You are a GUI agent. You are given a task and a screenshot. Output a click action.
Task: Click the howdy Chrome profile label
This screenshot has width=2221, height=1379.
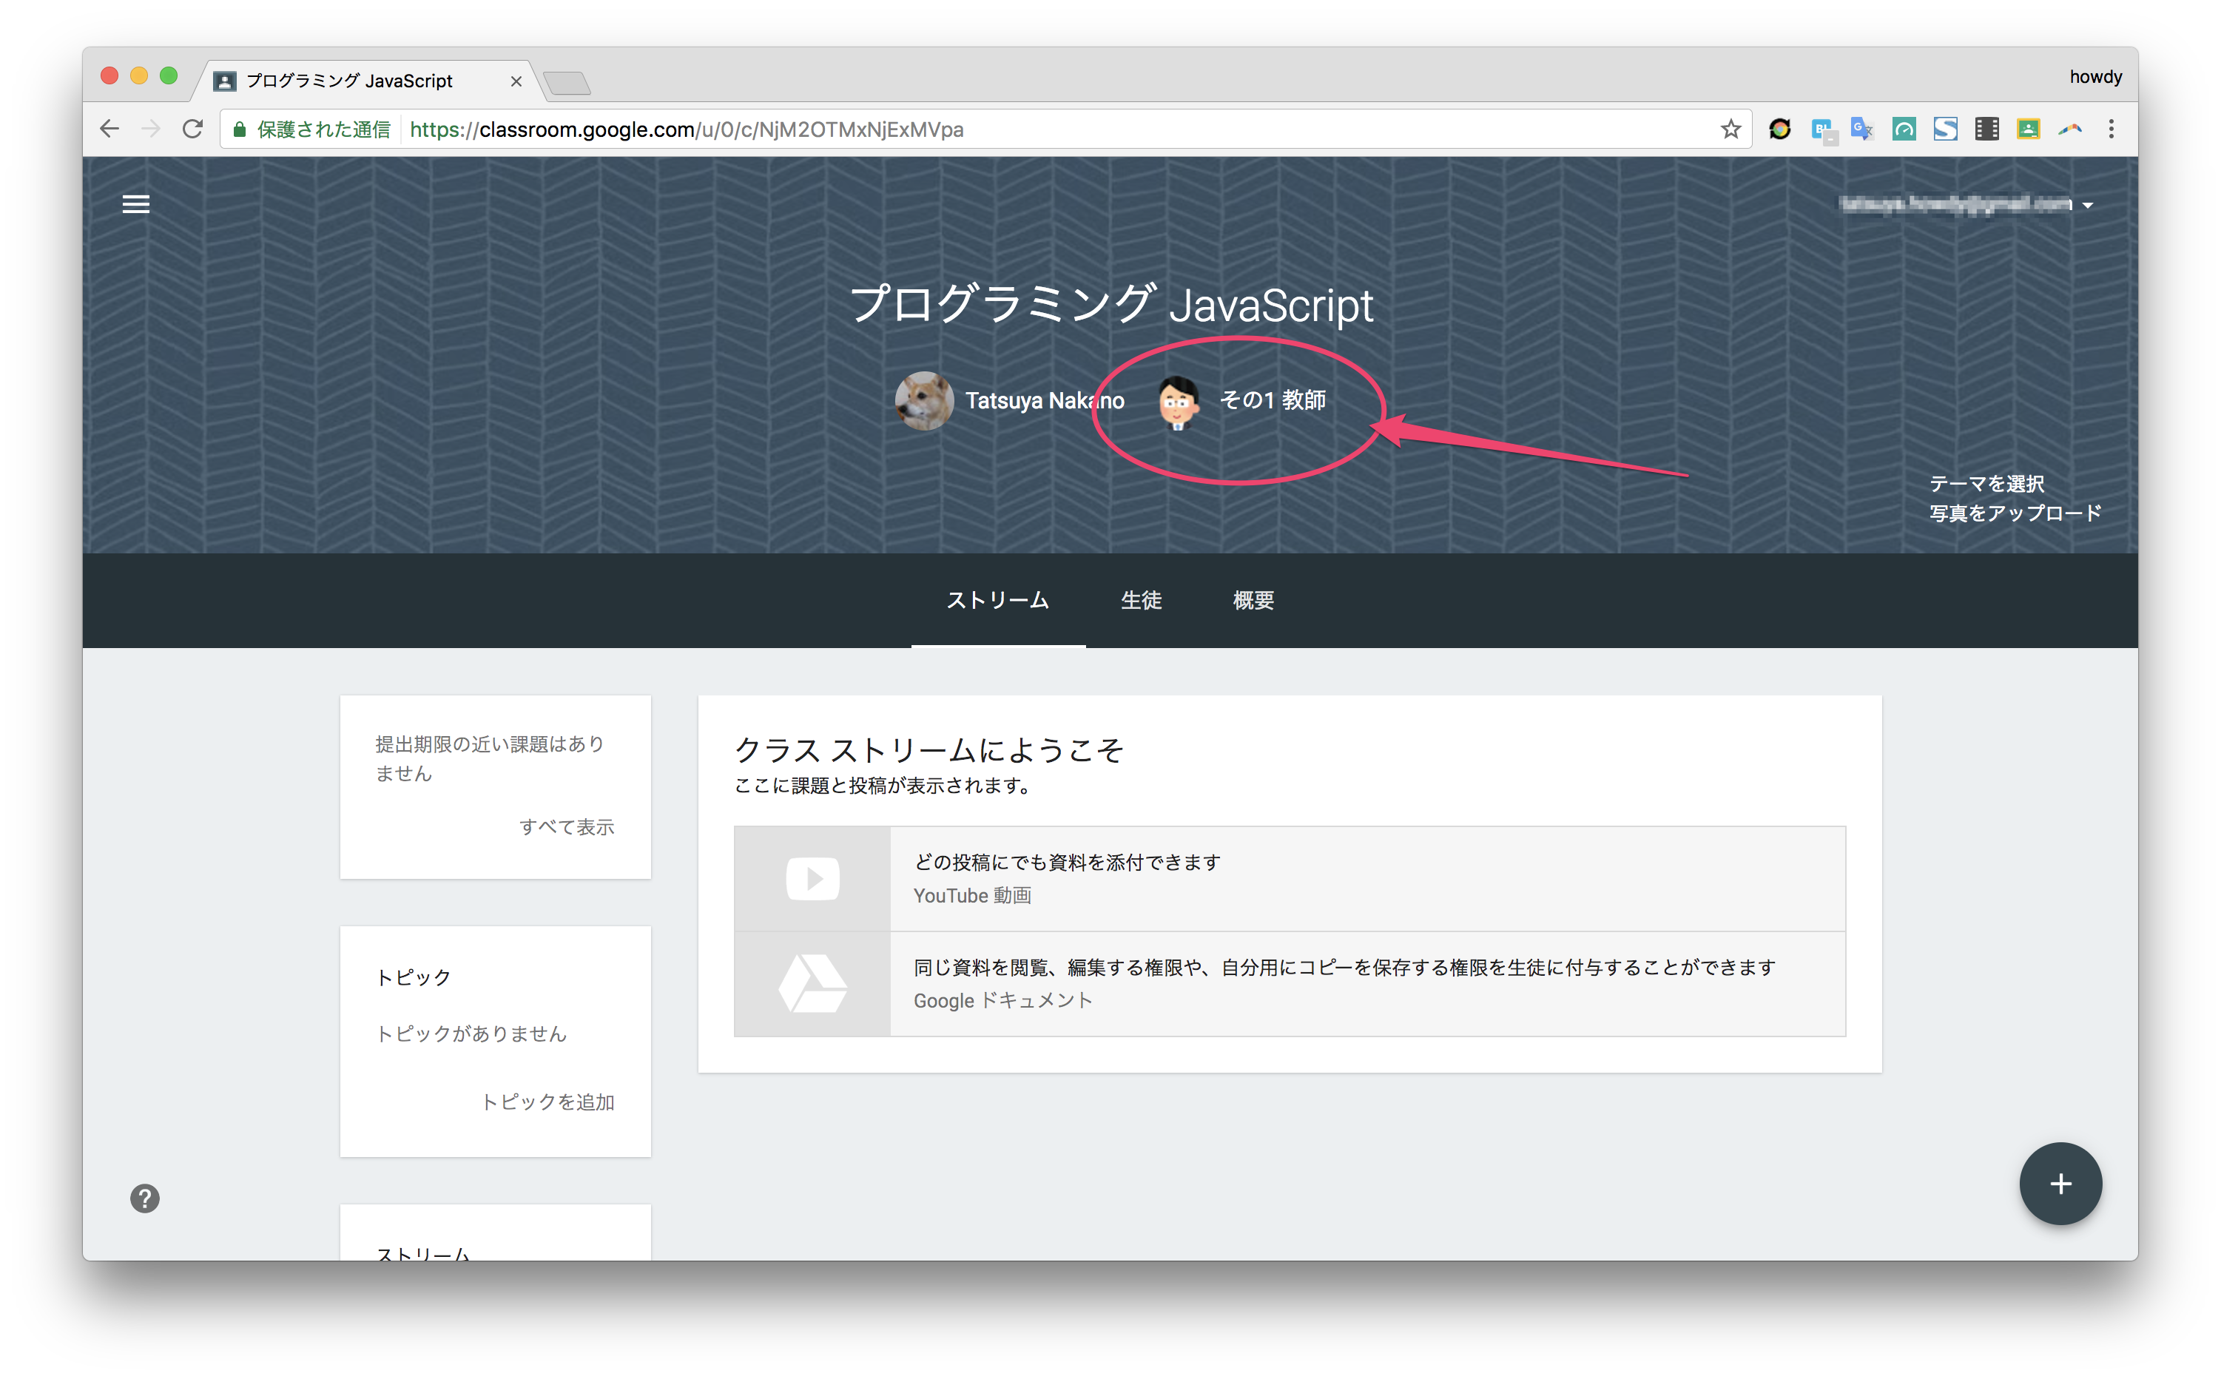(2095, 77)
